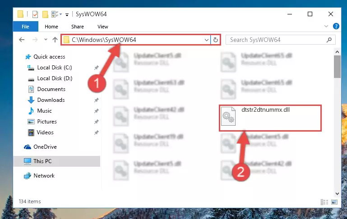The width and height of the screenshot is (347, 219).
Task: Select the dtstr2dtnummx.dll file name
Action: [x=265, y=110]
